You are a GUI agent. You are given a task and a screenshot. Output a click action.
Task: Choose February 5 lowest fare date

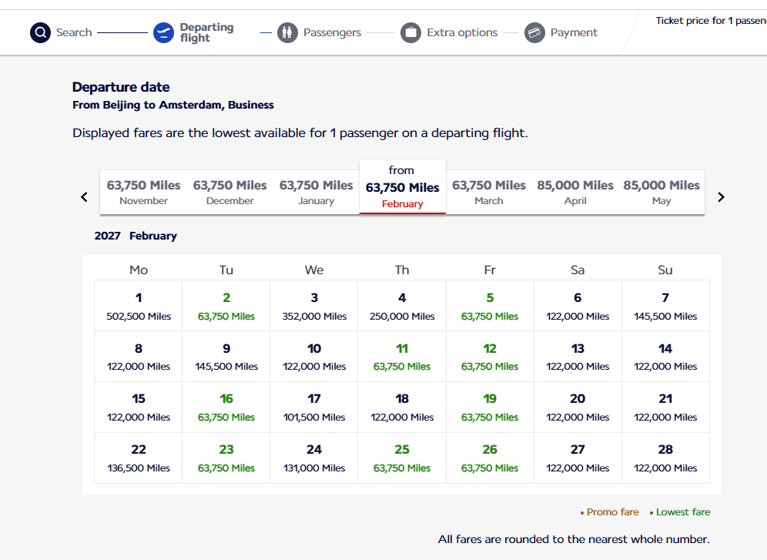490,306
